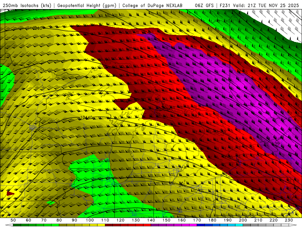Select the bright red swatch just before 140
This screenshot has height=227, width=302.
tap(147, 225)
